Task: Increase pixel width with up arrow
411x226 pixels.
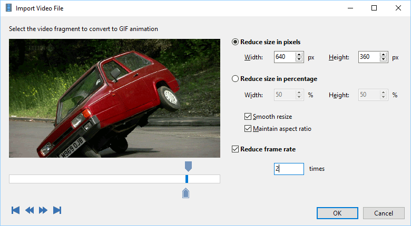Action: (x=299, y=55)
